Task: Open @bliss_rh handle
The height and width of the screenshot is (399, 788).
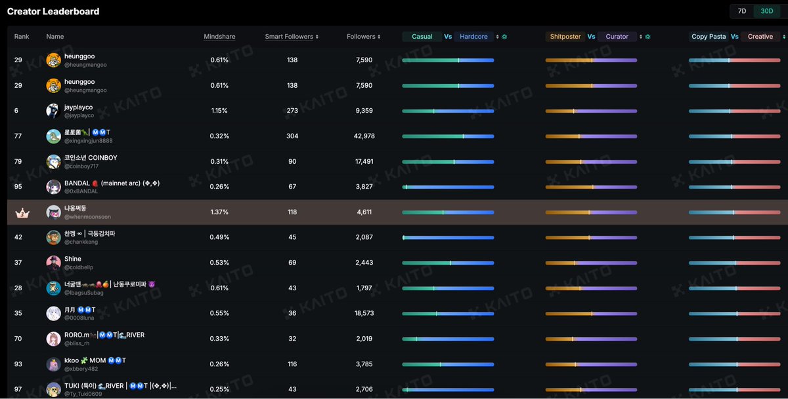Action: click(x=78, y=343)
